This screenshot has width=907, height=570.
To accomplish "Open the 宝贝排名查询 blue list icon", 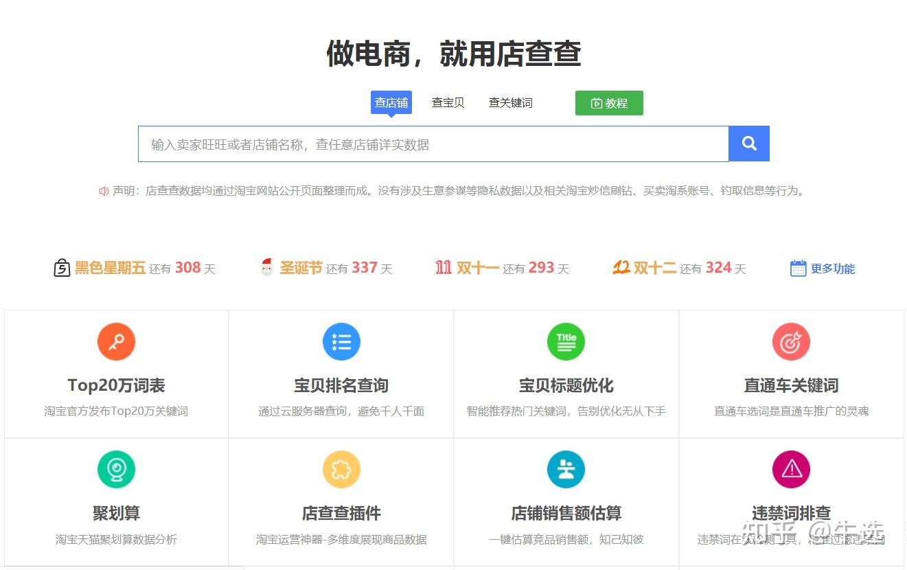I will click(x=341, y=341).
